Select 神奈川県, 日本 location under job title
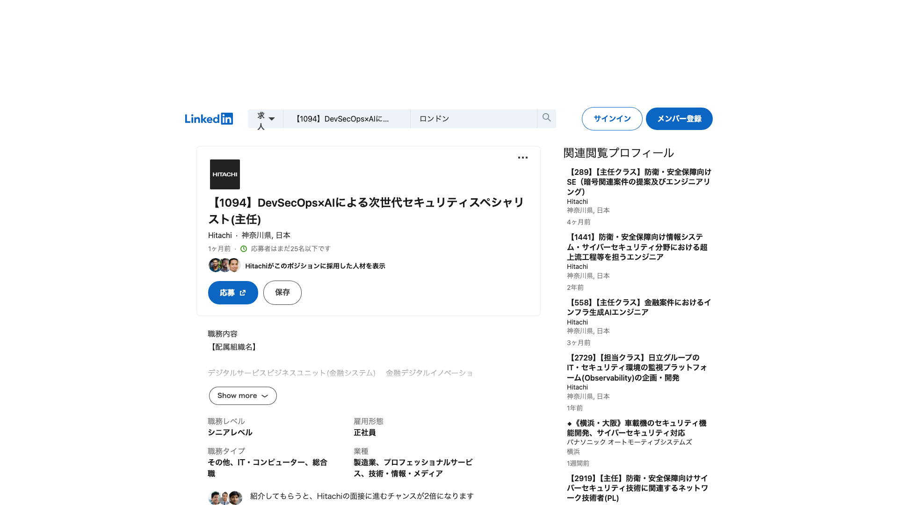The height and width of the screenshot is (505, 898). (266, 235)
